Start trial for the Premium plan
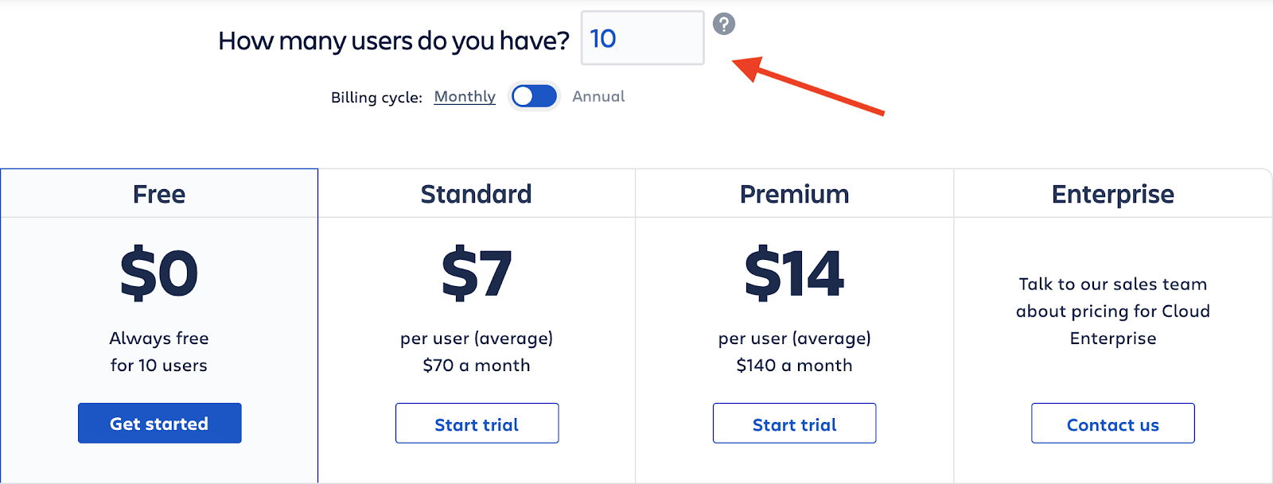The image size is (1273, 484). [794, 423]
